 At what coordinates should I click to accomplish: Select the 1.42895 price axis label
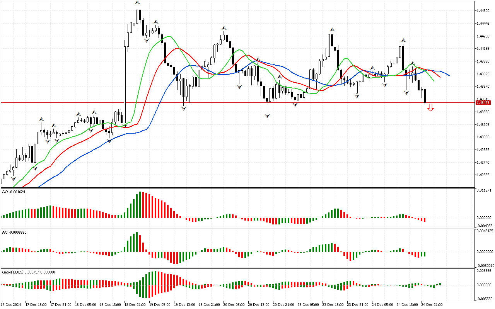[x=483, y=150]
